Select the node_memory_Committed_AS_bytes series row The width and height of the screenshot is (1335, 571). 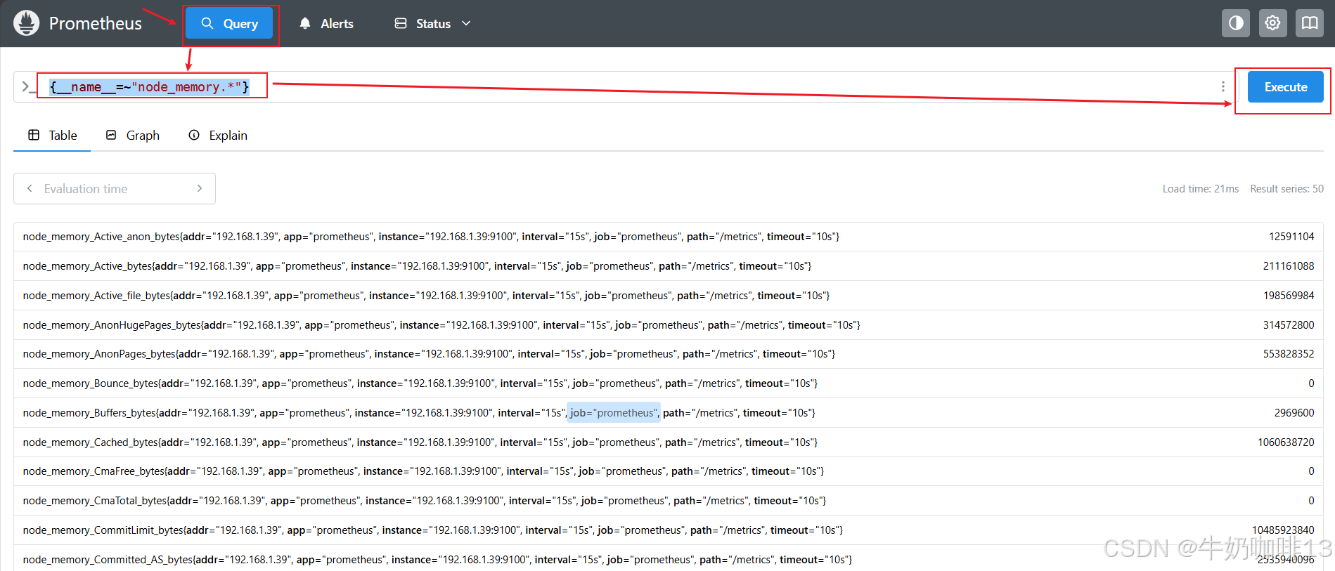click(668, 560)
